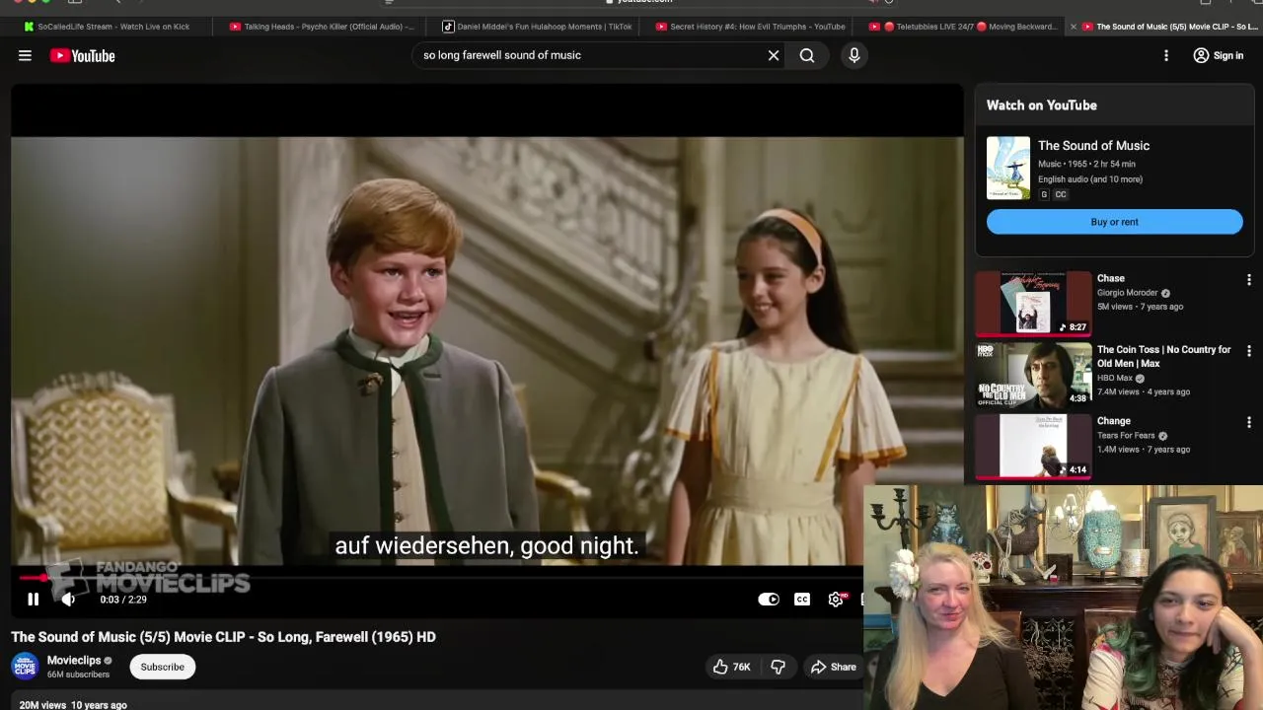Screen dimensions: 1263x710
Task: Click the HBO Max channel name
Action: click(1115, 378)
